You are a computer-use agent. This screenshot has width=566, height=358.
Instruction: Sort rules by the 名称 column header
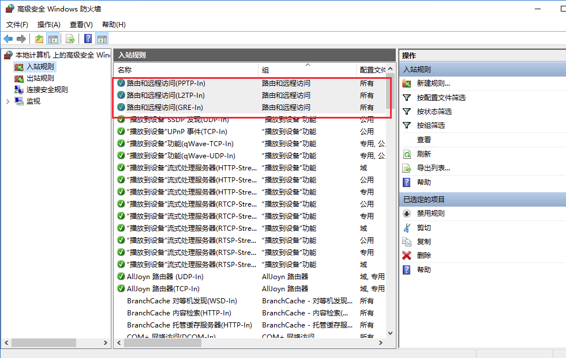tap(125, 70)
